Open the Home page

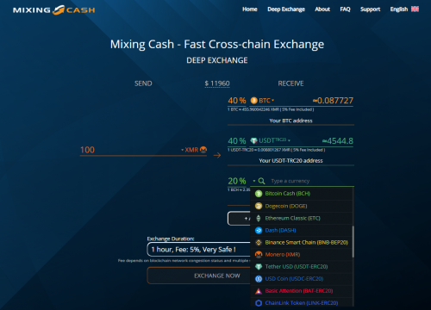(x=250, y=9)
